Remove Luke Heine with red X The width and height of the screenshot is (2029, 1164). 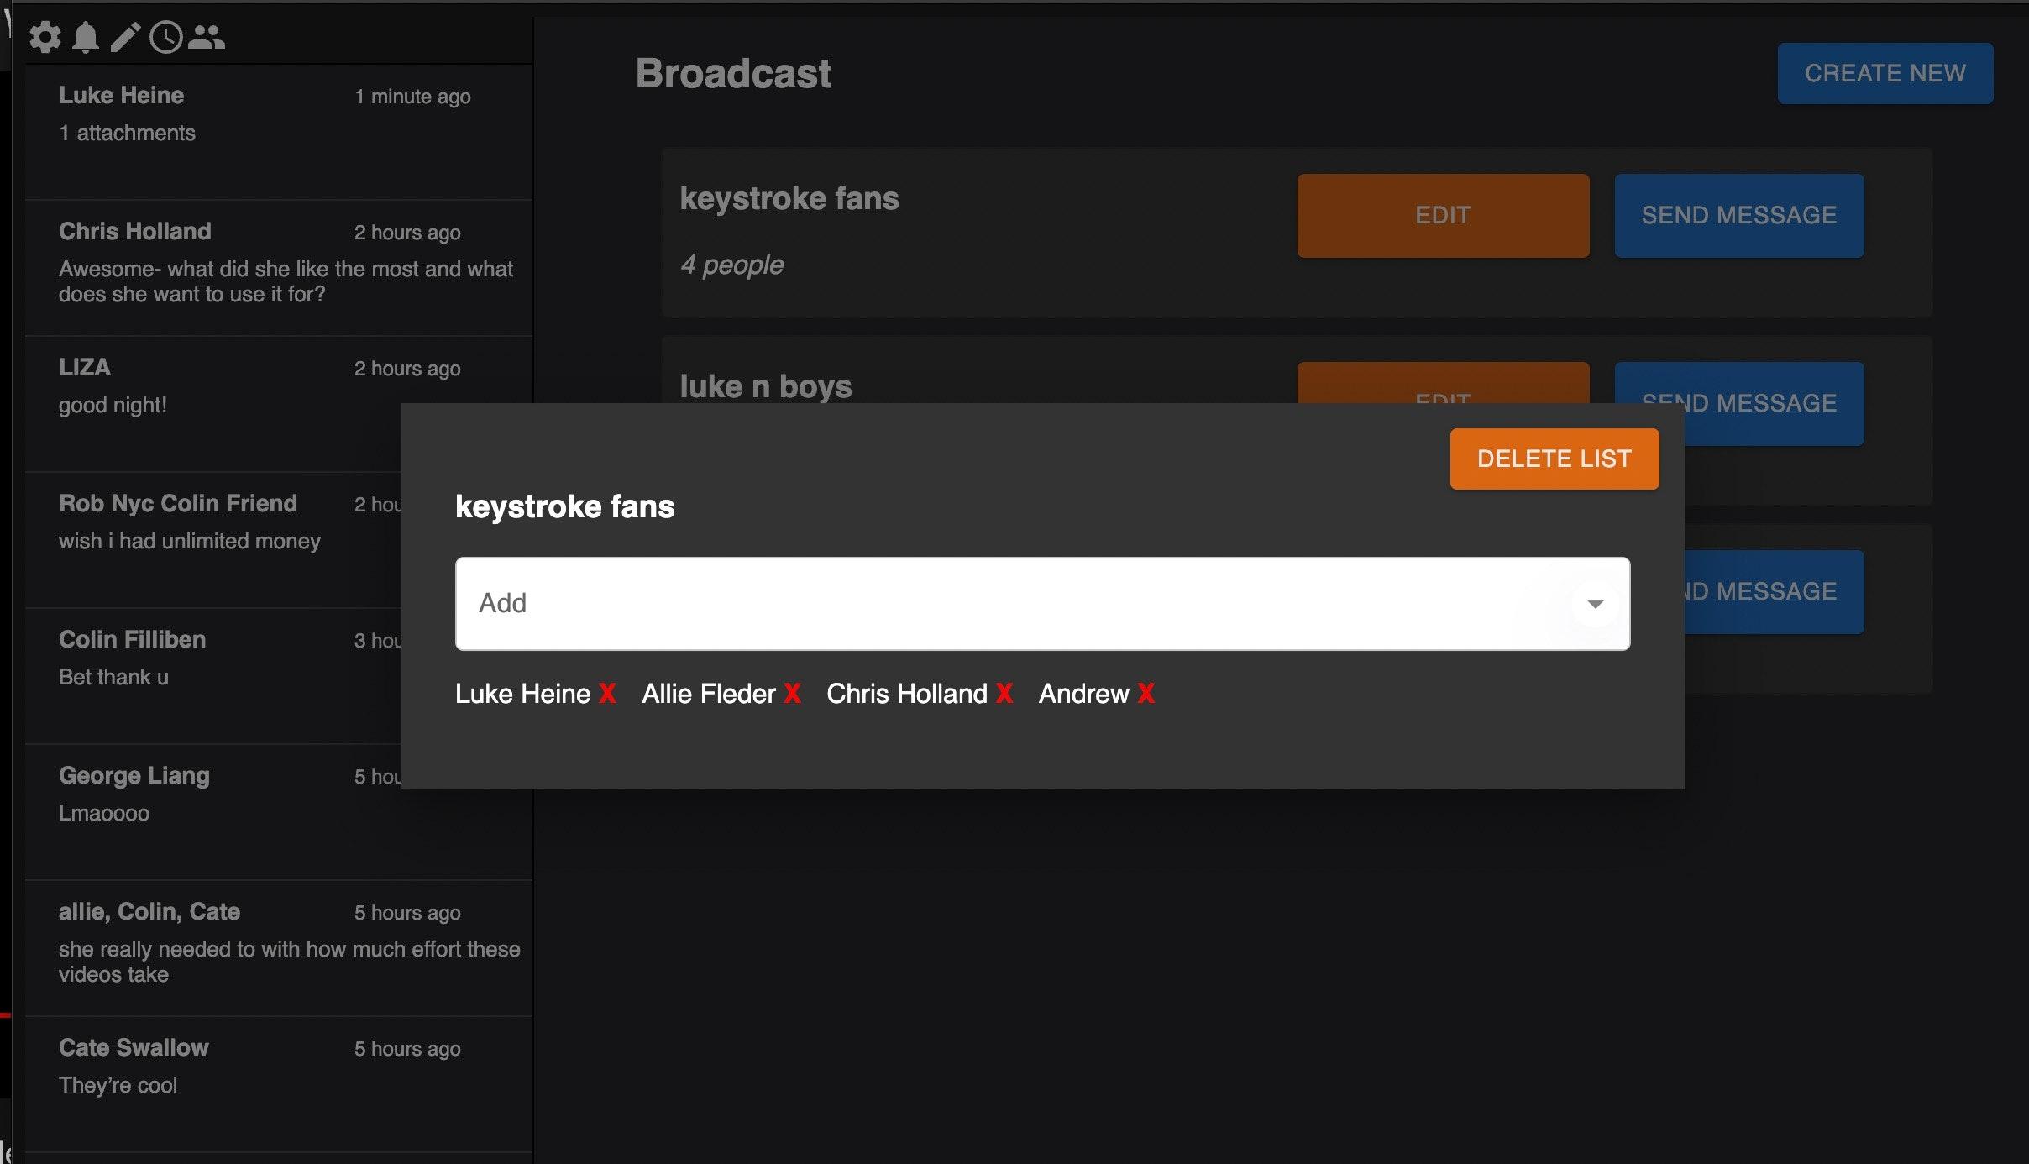[x=607, y=694]
